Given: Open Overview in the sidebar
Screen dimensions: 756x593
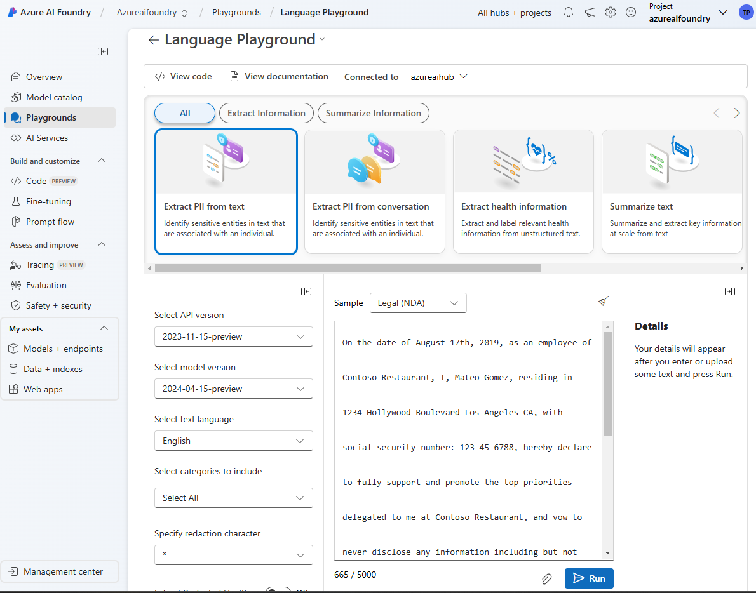Looking at the screenshot, I should pos(59,77).
